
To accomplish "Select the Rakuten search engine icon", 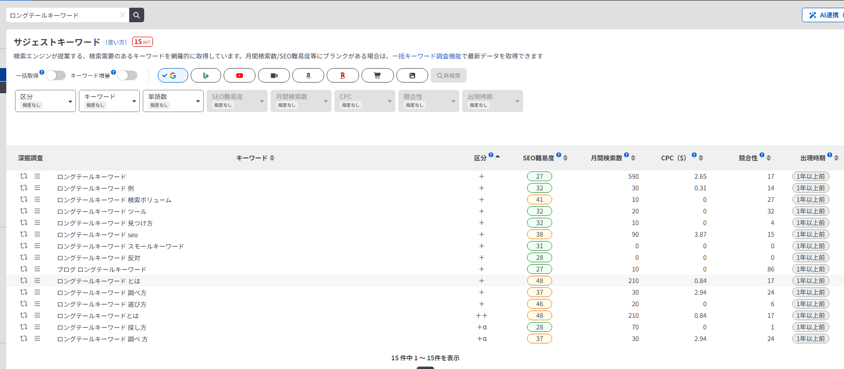I will (x=343, y=75).
